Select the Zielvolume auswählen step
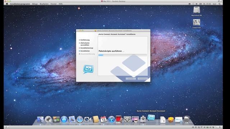 [x=85, y=44]
